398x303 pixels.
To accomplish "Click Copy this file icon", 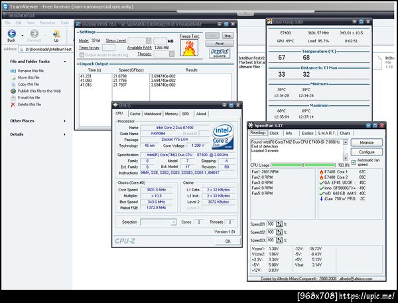I will 13,84.
